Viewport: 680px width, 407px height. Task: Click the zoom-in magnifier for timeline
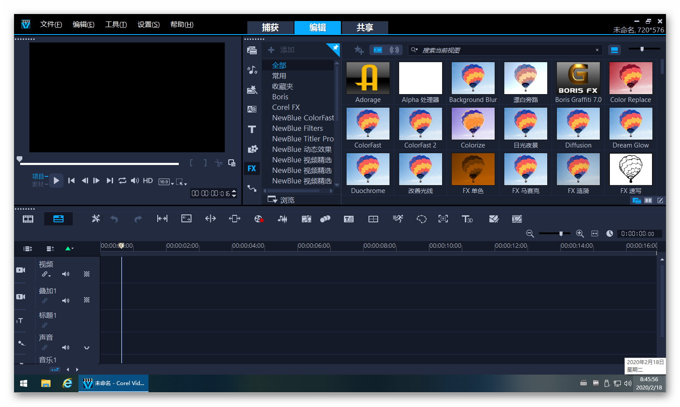580,234
